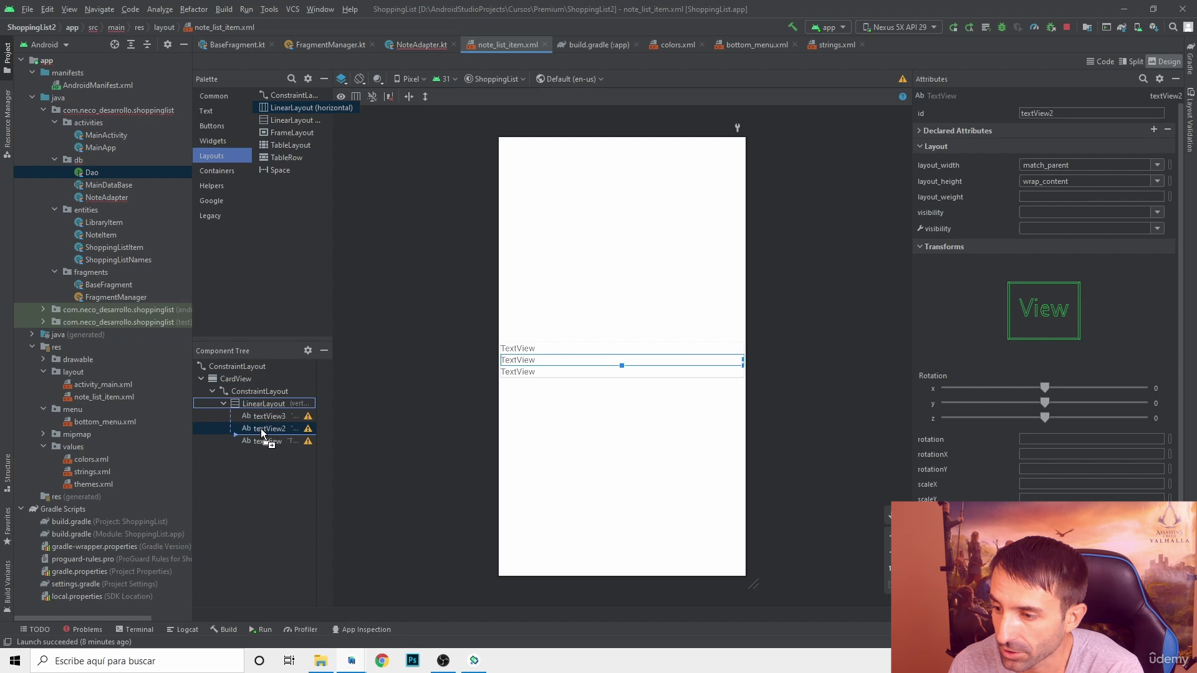Screen dimensions: 1197x673
Task: Click warning icon next to textView3
Action: point(308,416)
